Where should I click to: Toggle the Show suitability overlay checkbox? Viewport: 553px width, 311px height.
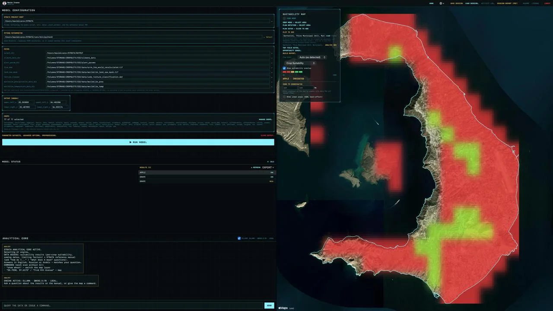coord(284,68)
